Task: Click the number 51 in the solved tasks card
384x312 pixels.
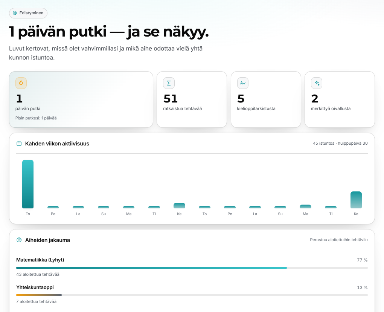Action: click(171, 99)
